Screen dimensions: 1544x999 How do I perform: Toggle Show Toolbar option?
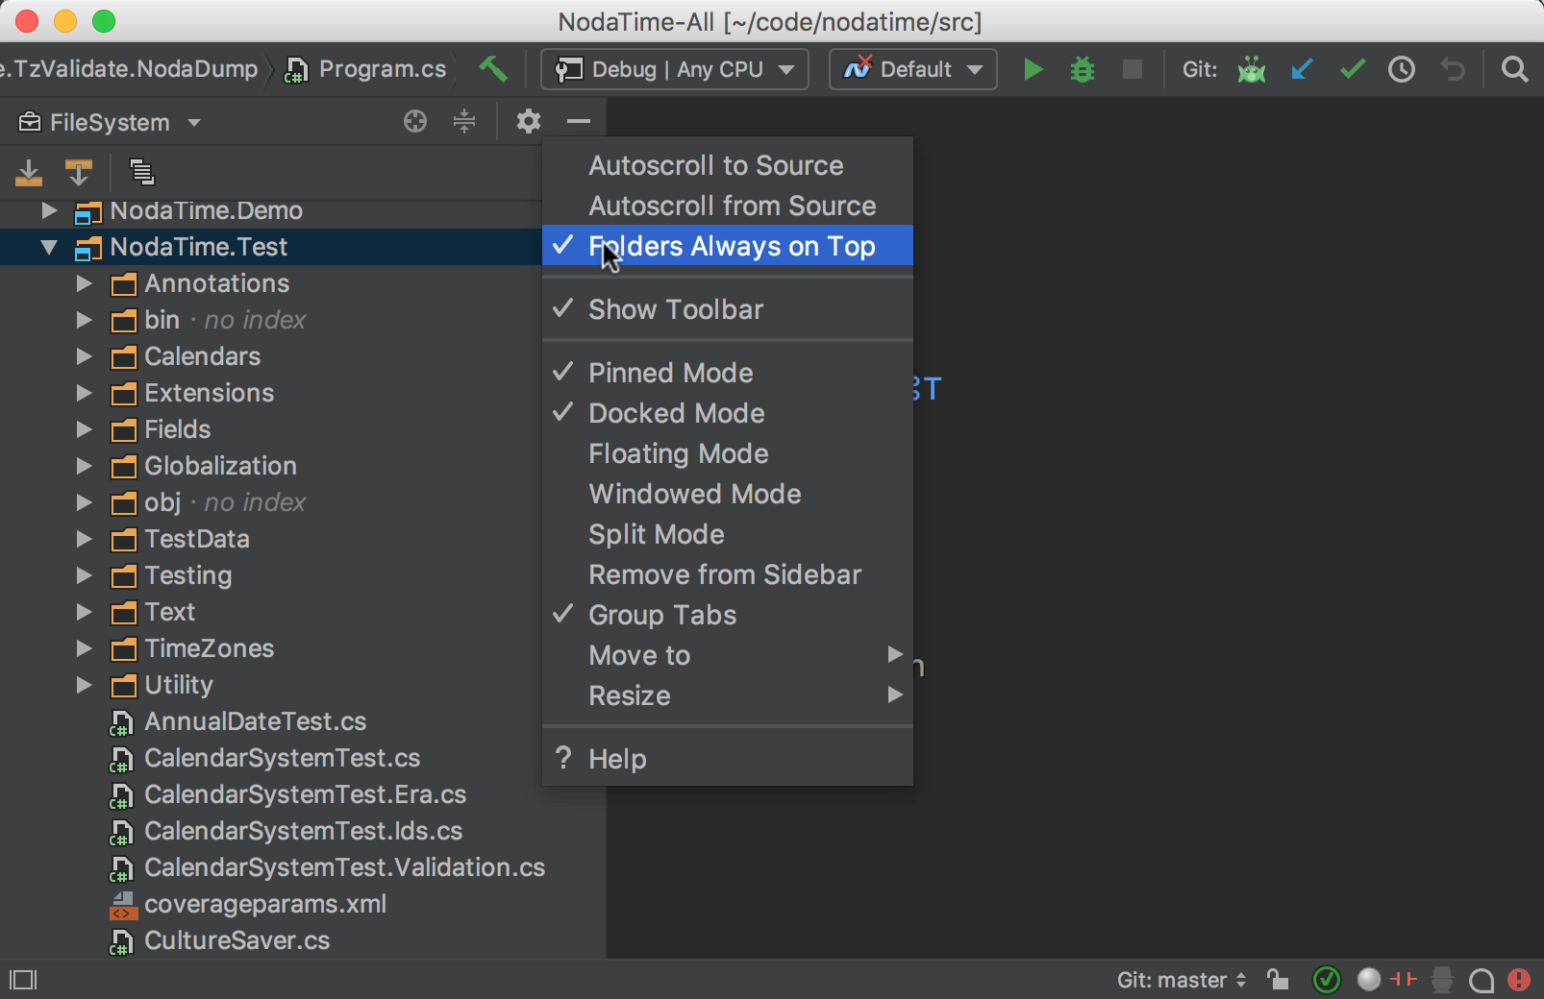tap(728, 309)
